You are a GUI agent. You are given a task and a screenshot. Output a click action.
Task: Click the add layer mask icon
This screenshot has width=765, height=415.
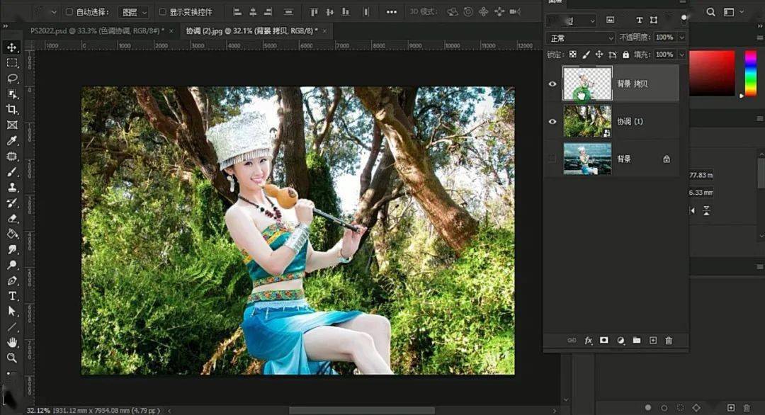(x=604, y=341)
